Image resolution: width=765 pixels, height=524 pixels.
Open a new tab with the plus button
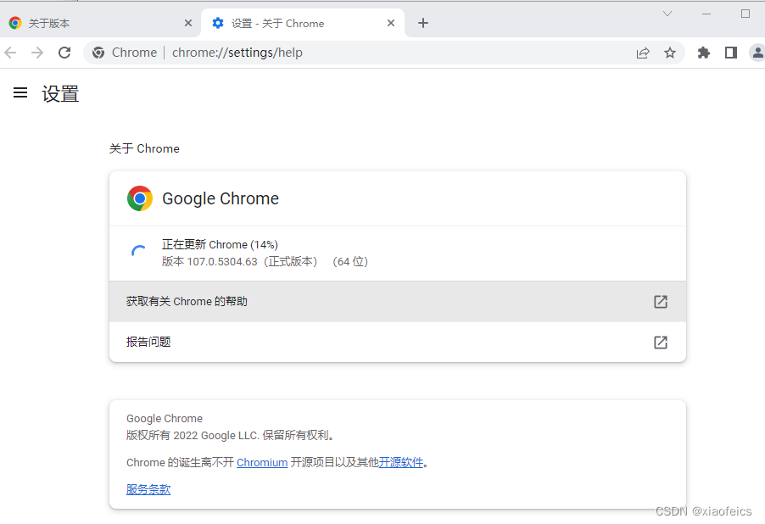423,23
